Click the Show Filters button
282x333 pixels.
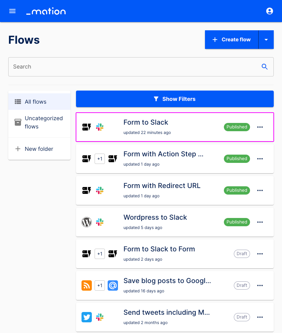point(175,99)
